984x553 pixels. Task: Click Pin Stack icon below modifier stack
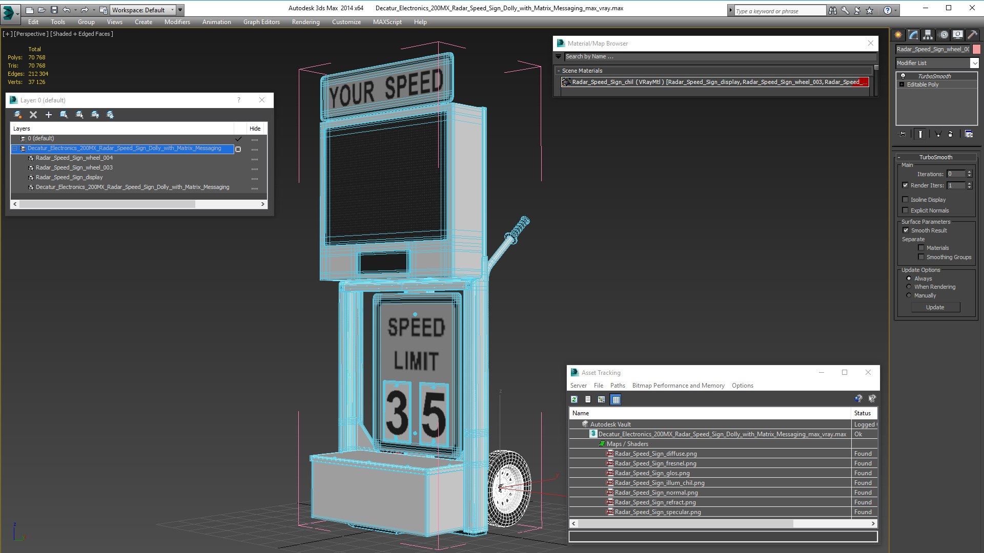click(903, 134)
